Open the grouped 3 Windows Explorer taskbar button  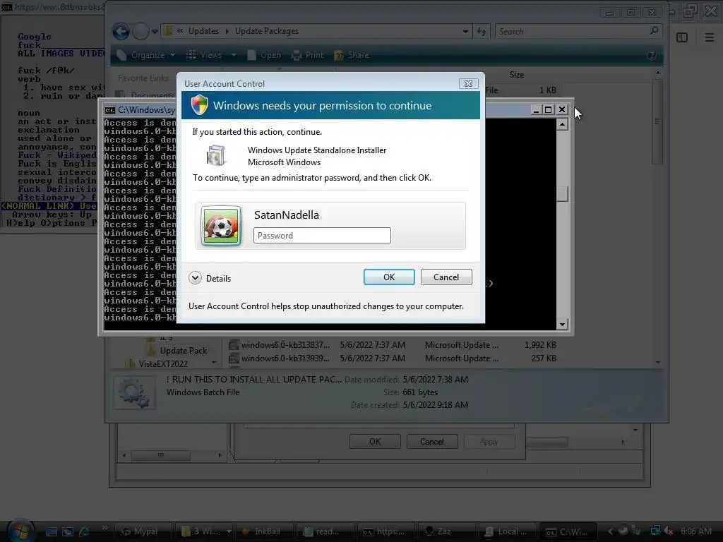(204, 531)
